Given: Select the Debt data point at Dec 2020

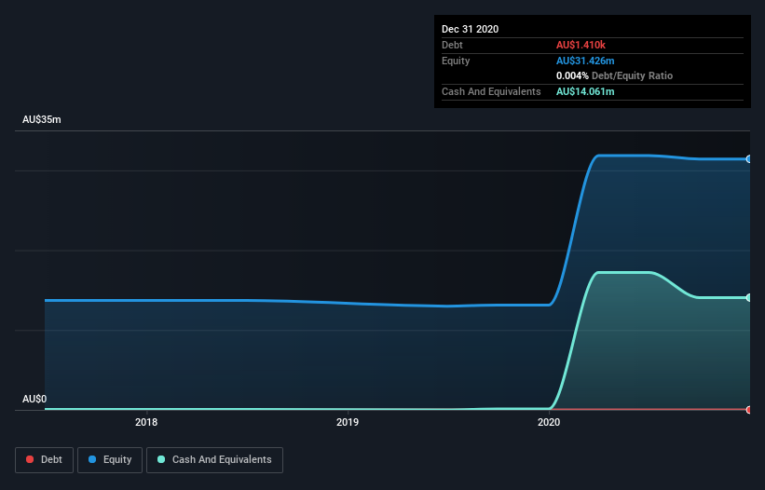Looking at the screenshot, I should click(x=749, y=410).
